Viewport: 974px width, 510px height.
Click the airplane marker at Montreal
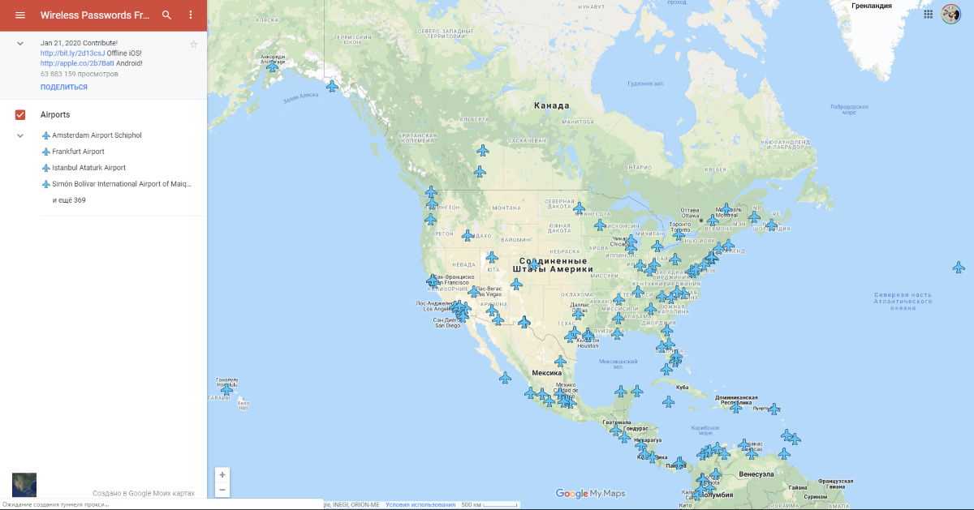726,209
